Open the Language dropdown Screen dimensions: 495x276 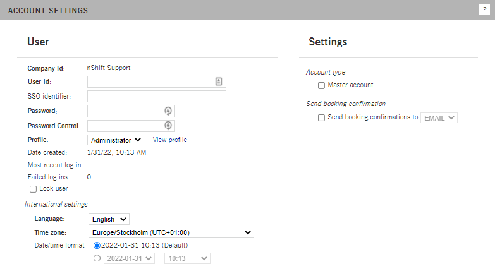109,219
